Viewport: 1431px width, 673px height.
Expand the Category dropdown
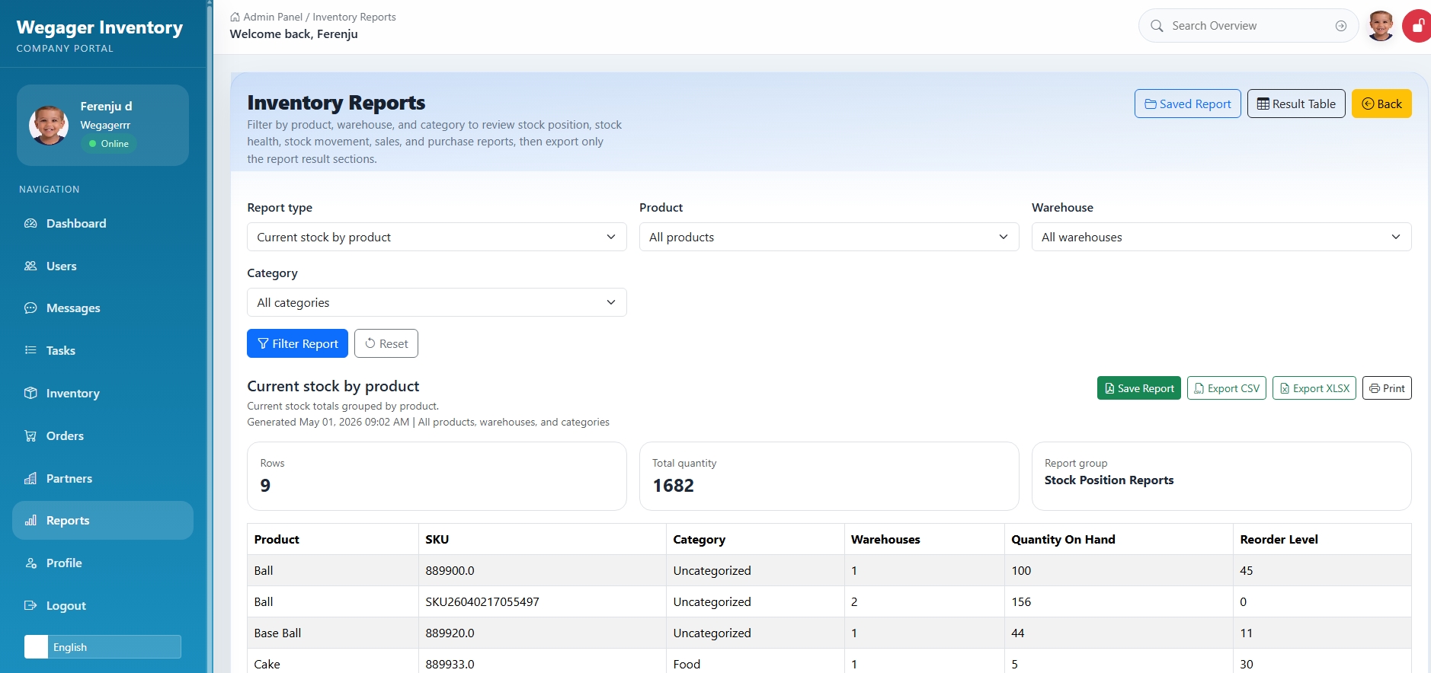(x=437, y=302)
